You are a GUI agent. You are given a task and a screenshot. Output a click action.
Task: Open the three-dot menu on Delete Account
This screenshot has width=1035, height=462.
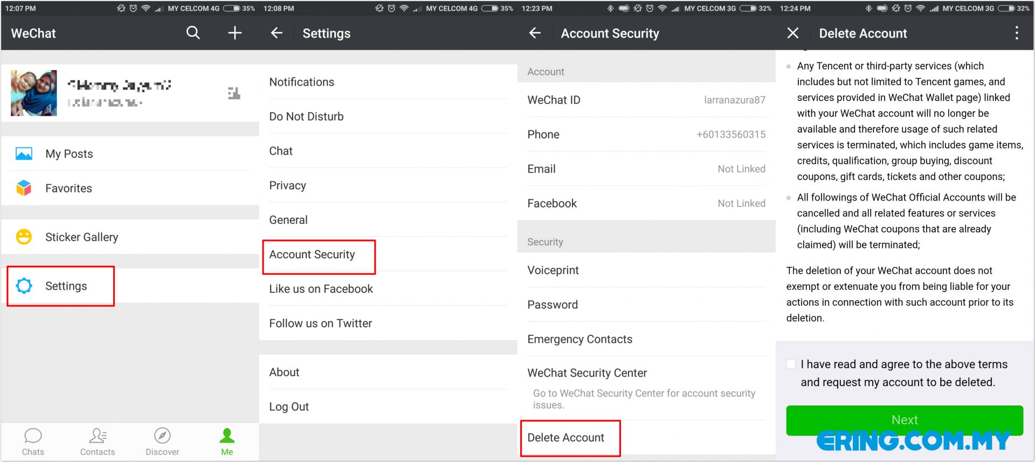pyautogui.click(x=1017, y=33)
